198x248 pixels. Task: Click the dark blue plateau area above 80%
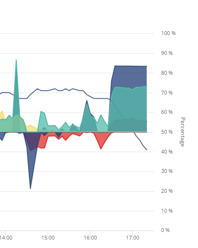coord(130,76)
